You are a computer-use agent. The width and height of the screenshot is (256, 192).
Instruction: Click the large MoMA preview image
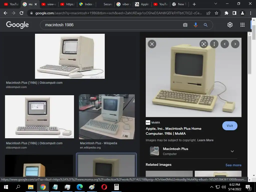pyautogui.click(x=193, y=77)
